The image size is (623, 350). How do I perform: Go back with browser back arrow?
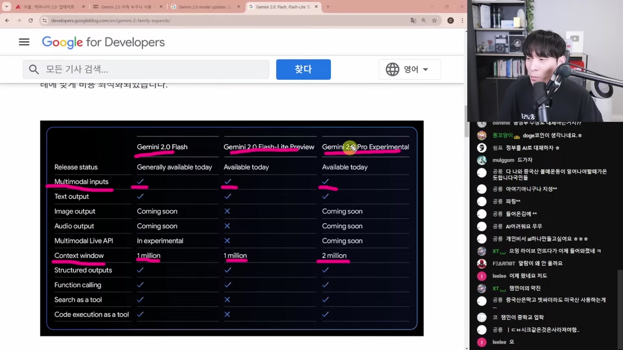pyautogui.click(x=7, y=20)
